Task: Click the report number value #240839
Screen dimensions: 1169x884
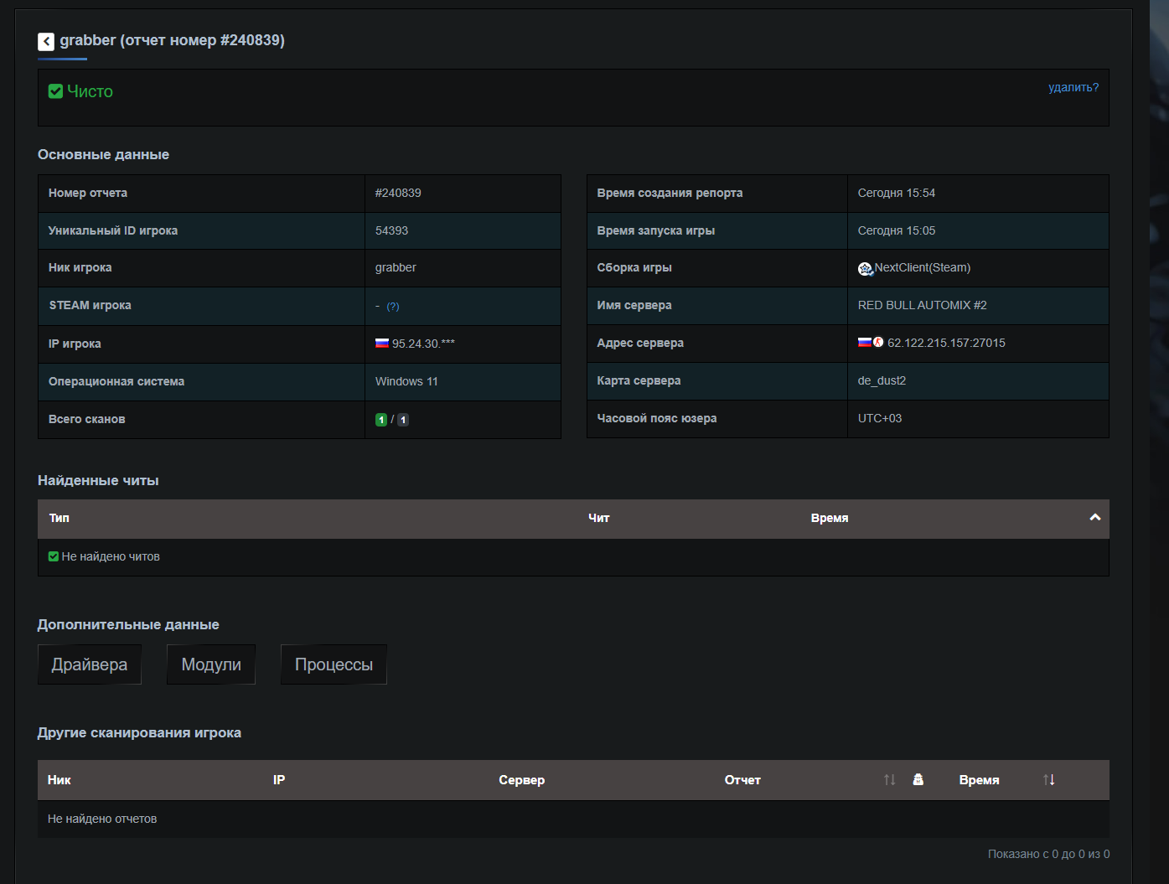Action: tap(398, 193)
